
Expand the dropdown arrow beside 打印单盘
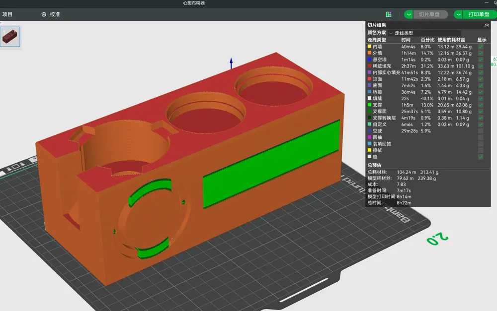pos(458,14)
